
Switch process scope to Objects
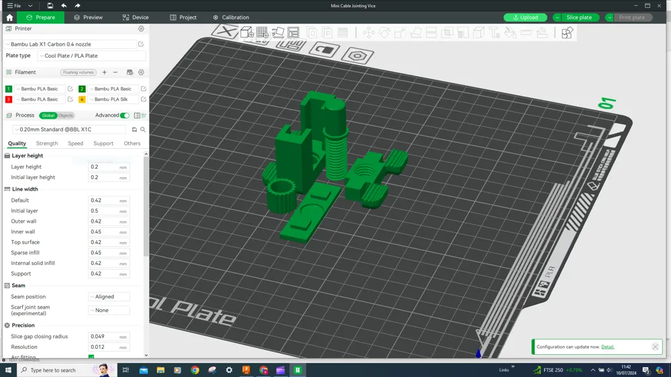[66, 115]
